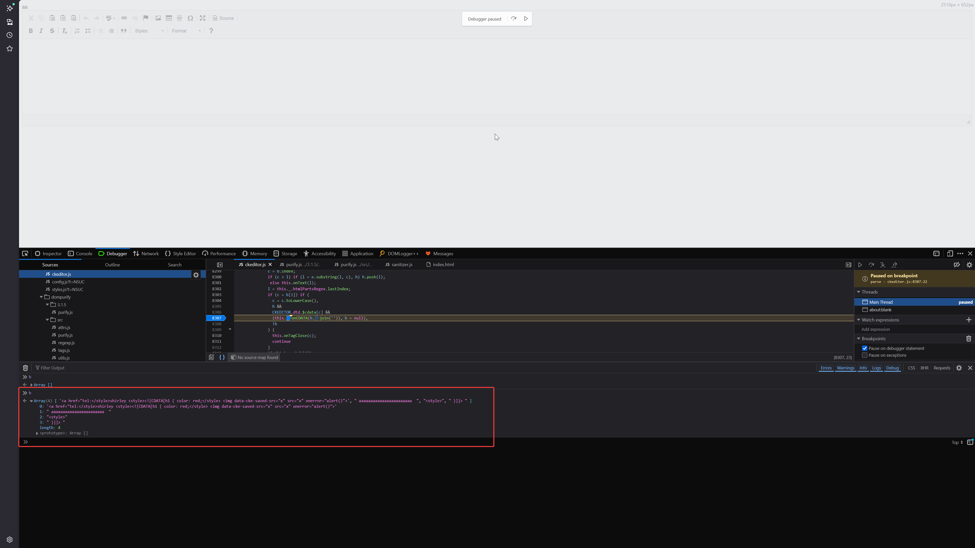This screenshot has width=975, height=548.
Task: Toggle the deactivate breakpoints icon
Action: click(956, 265)
